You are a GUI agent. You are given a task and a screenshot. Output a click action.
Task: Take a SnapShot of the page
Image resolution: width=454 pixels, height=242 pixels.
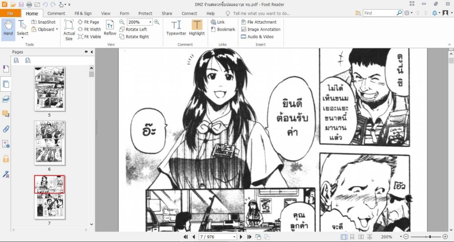coord(43,22)
